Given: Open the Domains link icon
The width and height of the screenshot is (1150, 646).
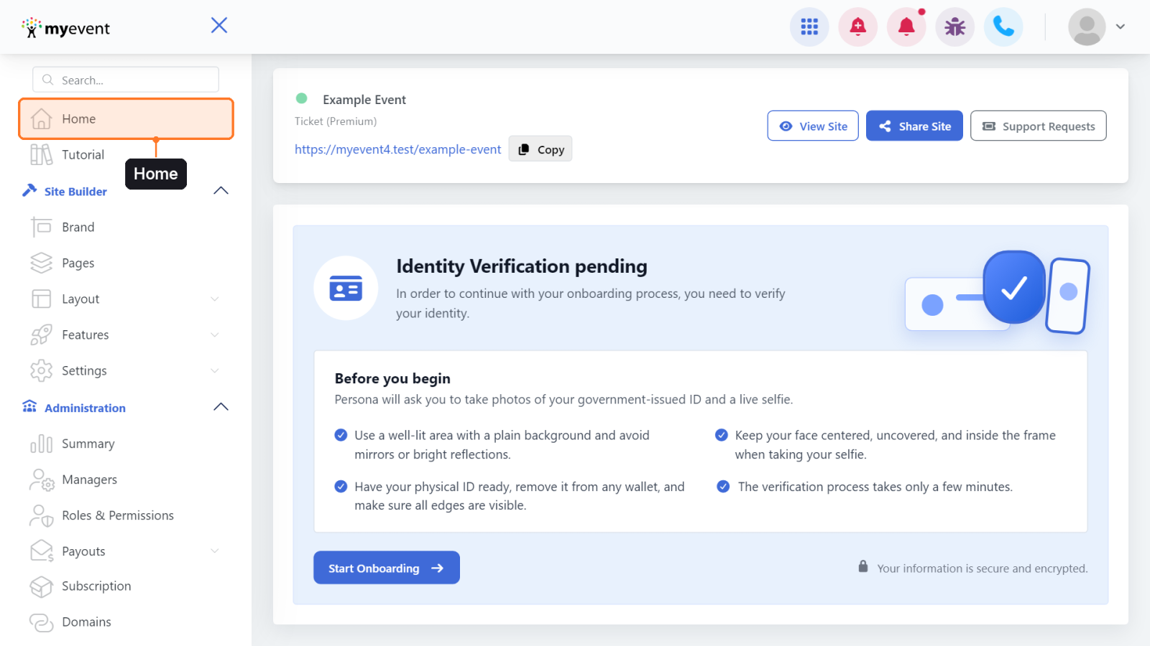Looking at the screenshot, I should click(x=42, y=622).
